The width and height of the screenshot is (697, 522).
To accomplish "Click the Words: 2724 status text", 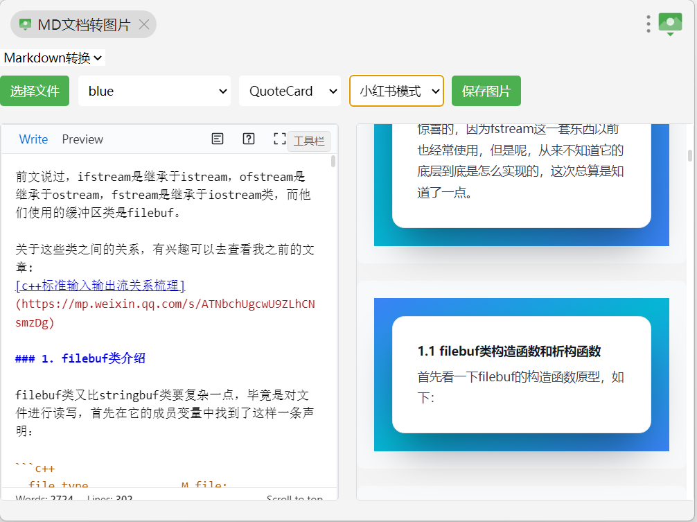I will pos(44,498).
